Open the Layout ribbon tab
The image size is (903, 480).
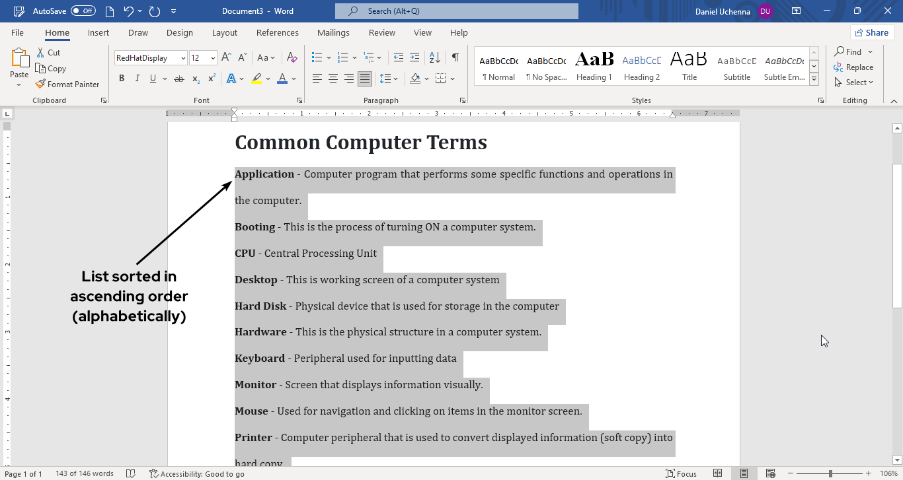click(x=224, y=32)
